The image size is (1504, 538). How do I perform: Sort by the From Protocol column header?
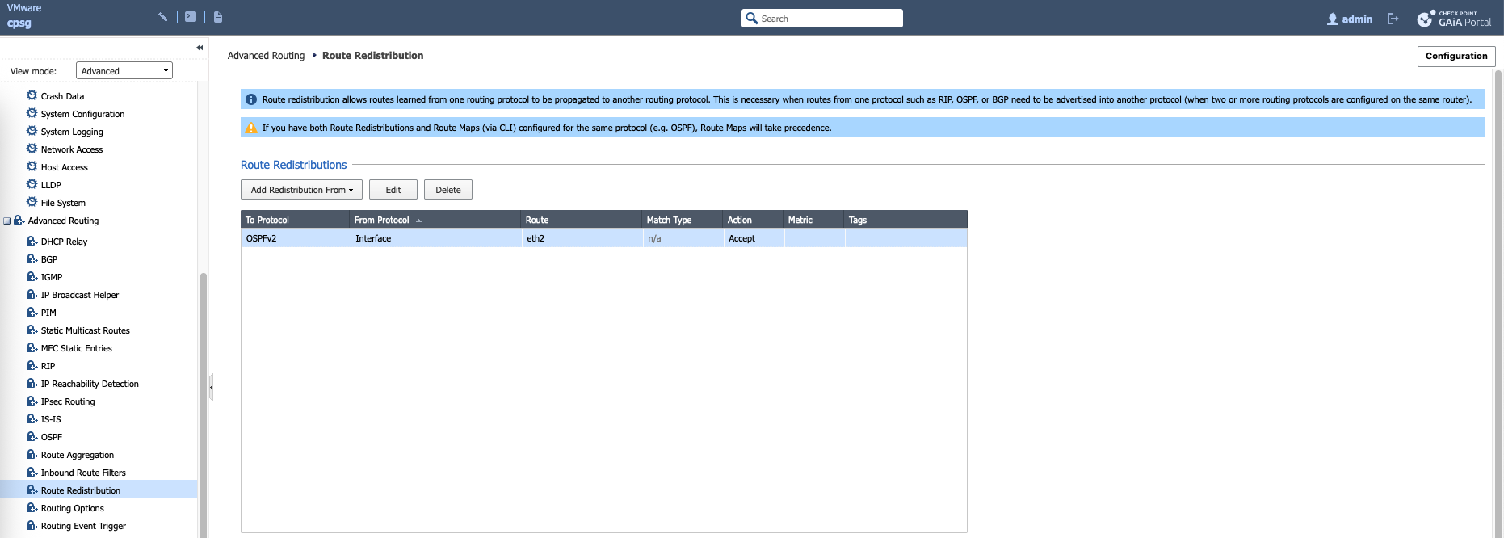click(382, 220)
